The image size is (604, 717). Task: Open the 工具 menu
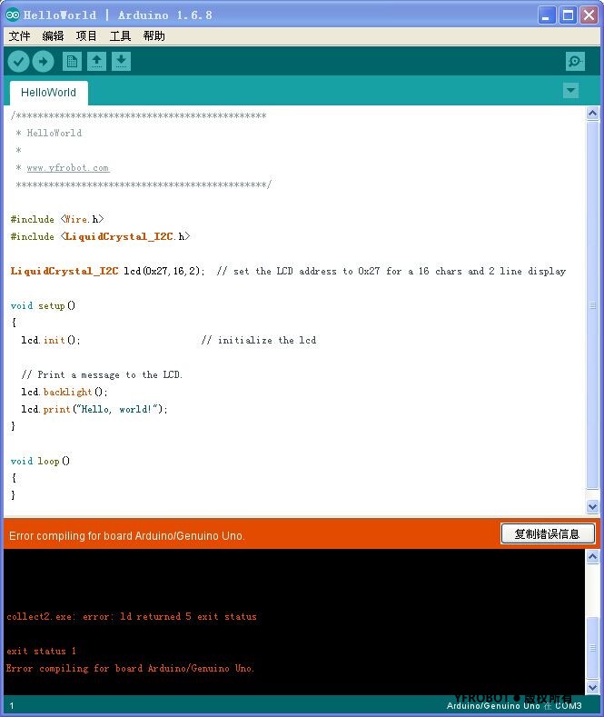tap(120, 36)
